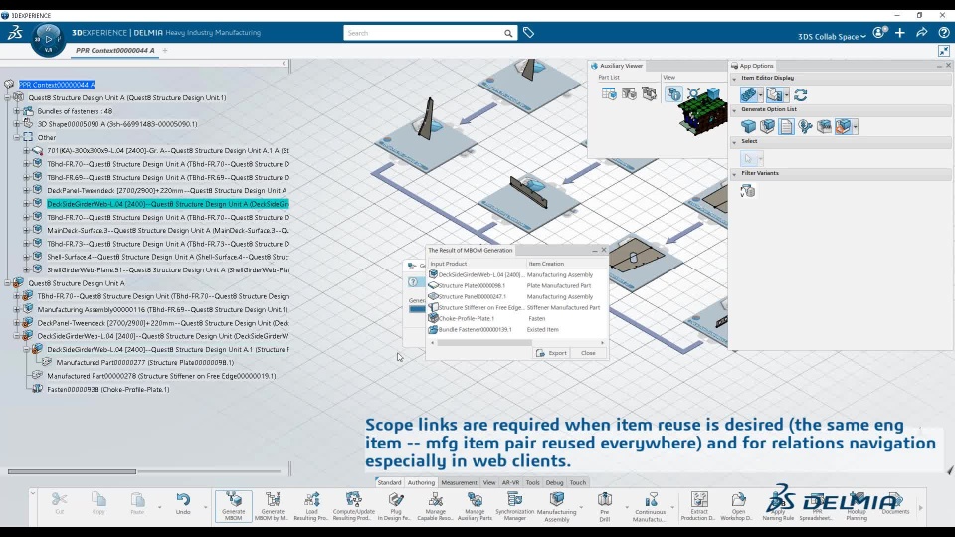
Task: Click Generate MBOM by M... tool
Action: (273, 506)
